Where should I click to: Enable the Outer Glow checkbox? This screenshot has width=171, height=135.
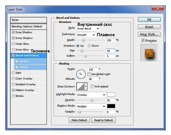(x=13, y=44)
